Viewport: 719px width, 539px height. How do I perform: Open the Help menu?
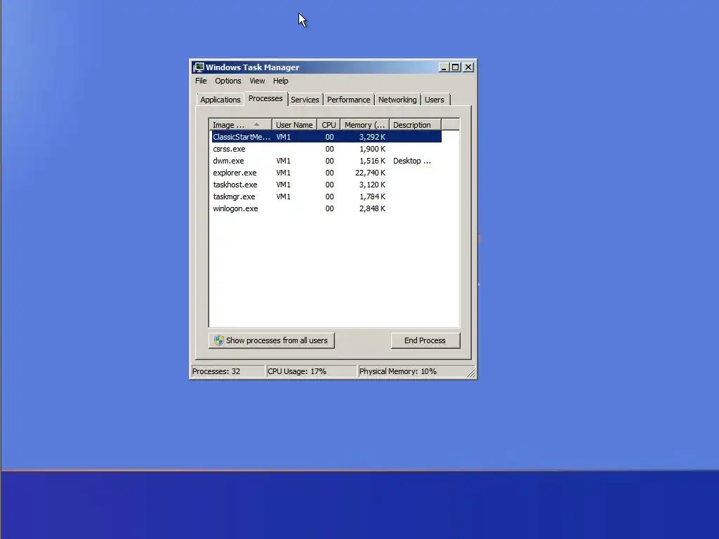281,81
